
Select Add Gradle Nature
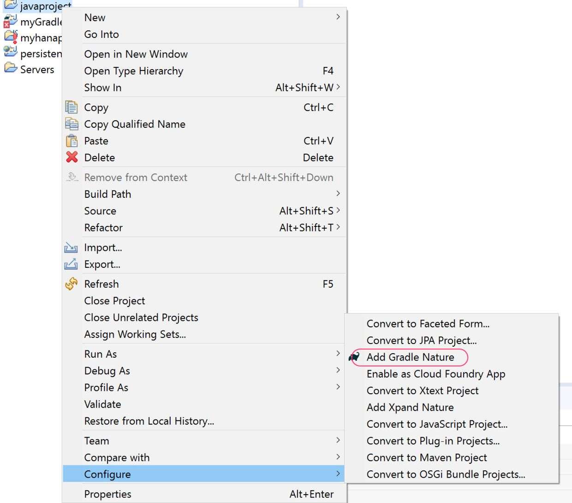click(410, 357)
